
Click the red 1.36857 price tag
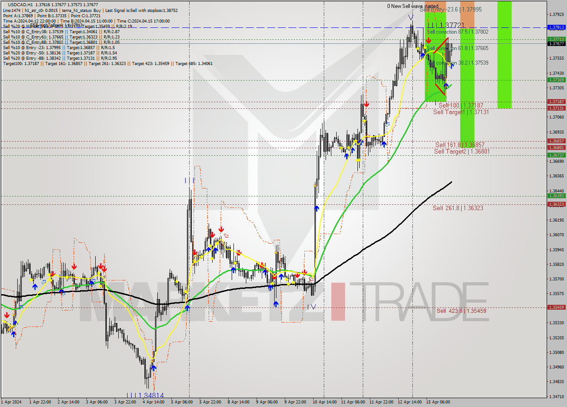click(557, 141)
